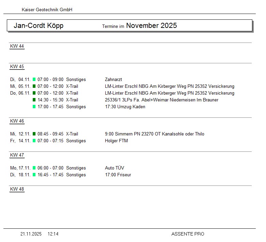Viewport: 266px width, 242px height.
Task: Click the KW 46 week label
Action: (17, 121)
